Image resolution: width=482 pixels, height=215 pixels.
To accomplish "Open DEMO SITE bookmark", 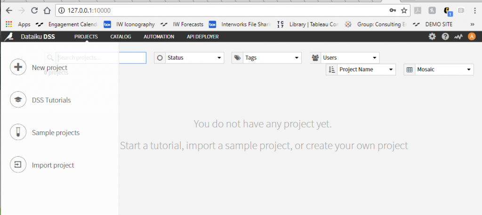I will 433,24.
